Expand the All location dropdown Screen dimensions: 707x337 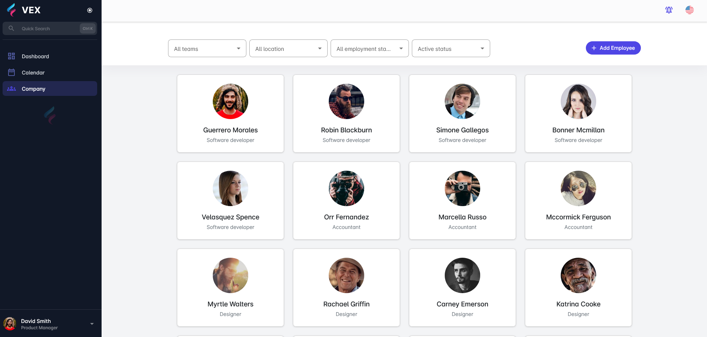[x=288, y=48]
